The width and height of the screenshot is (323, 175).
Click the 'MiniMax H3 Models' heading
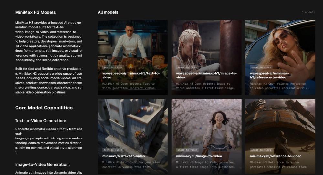[36, 12]
